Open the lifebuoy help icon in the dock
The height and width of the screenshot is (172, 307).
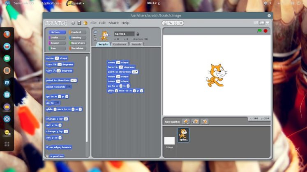7,119
